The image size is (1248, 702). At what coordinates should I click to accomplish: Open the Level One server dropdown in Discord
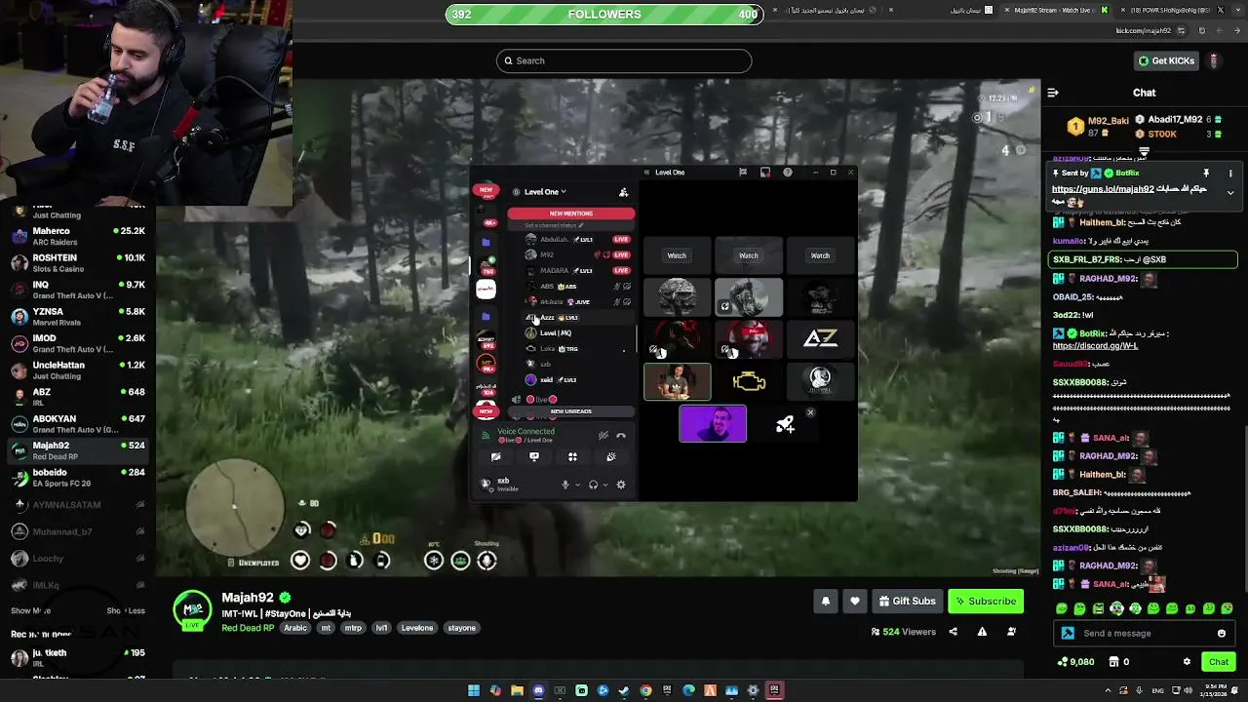tap(545, 192)
